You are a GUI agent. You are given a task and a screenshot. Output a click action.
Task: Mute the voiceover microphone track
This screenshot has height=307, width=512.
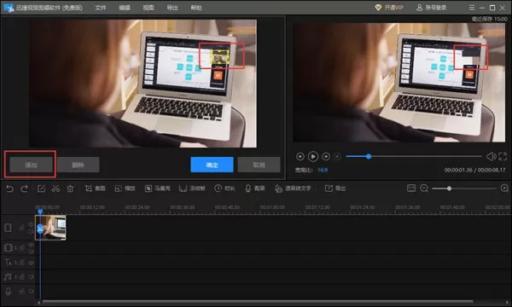(31, 292)
